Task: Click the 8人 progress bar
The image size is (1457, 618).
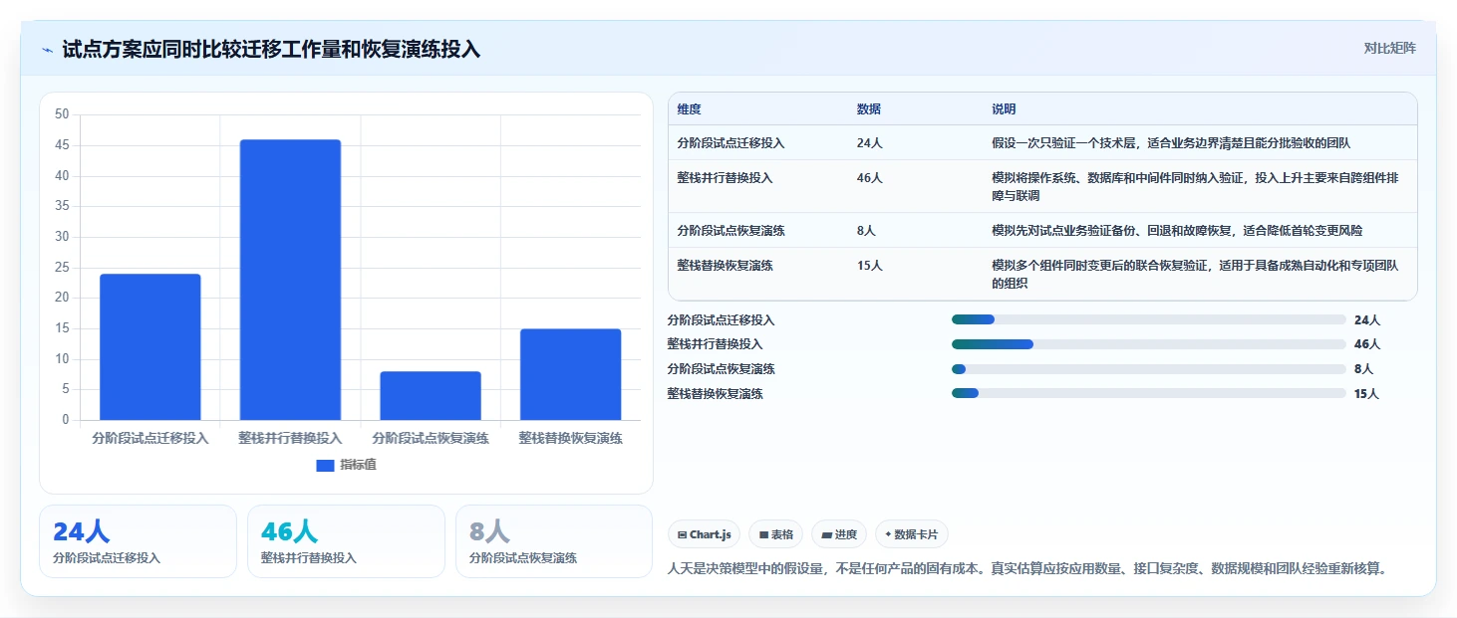Action: 1148,369
